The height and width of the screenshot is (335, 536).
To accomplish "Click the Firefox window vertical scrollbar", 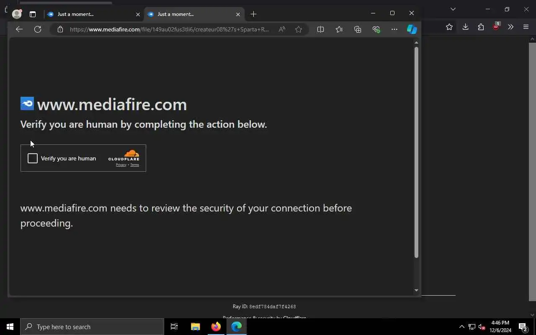I will click(x=532, y=172).
